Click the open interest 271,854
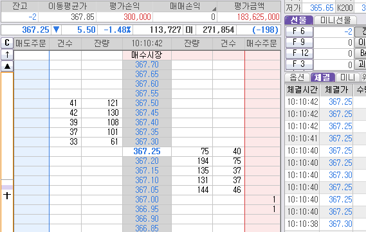This screenshot has width=366, height=232. (x=218, y=30)
